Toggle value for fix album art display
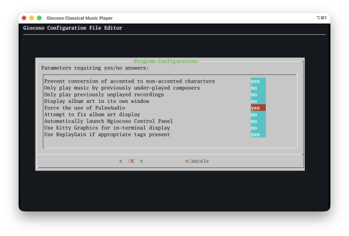 click(x=258, y=115)
